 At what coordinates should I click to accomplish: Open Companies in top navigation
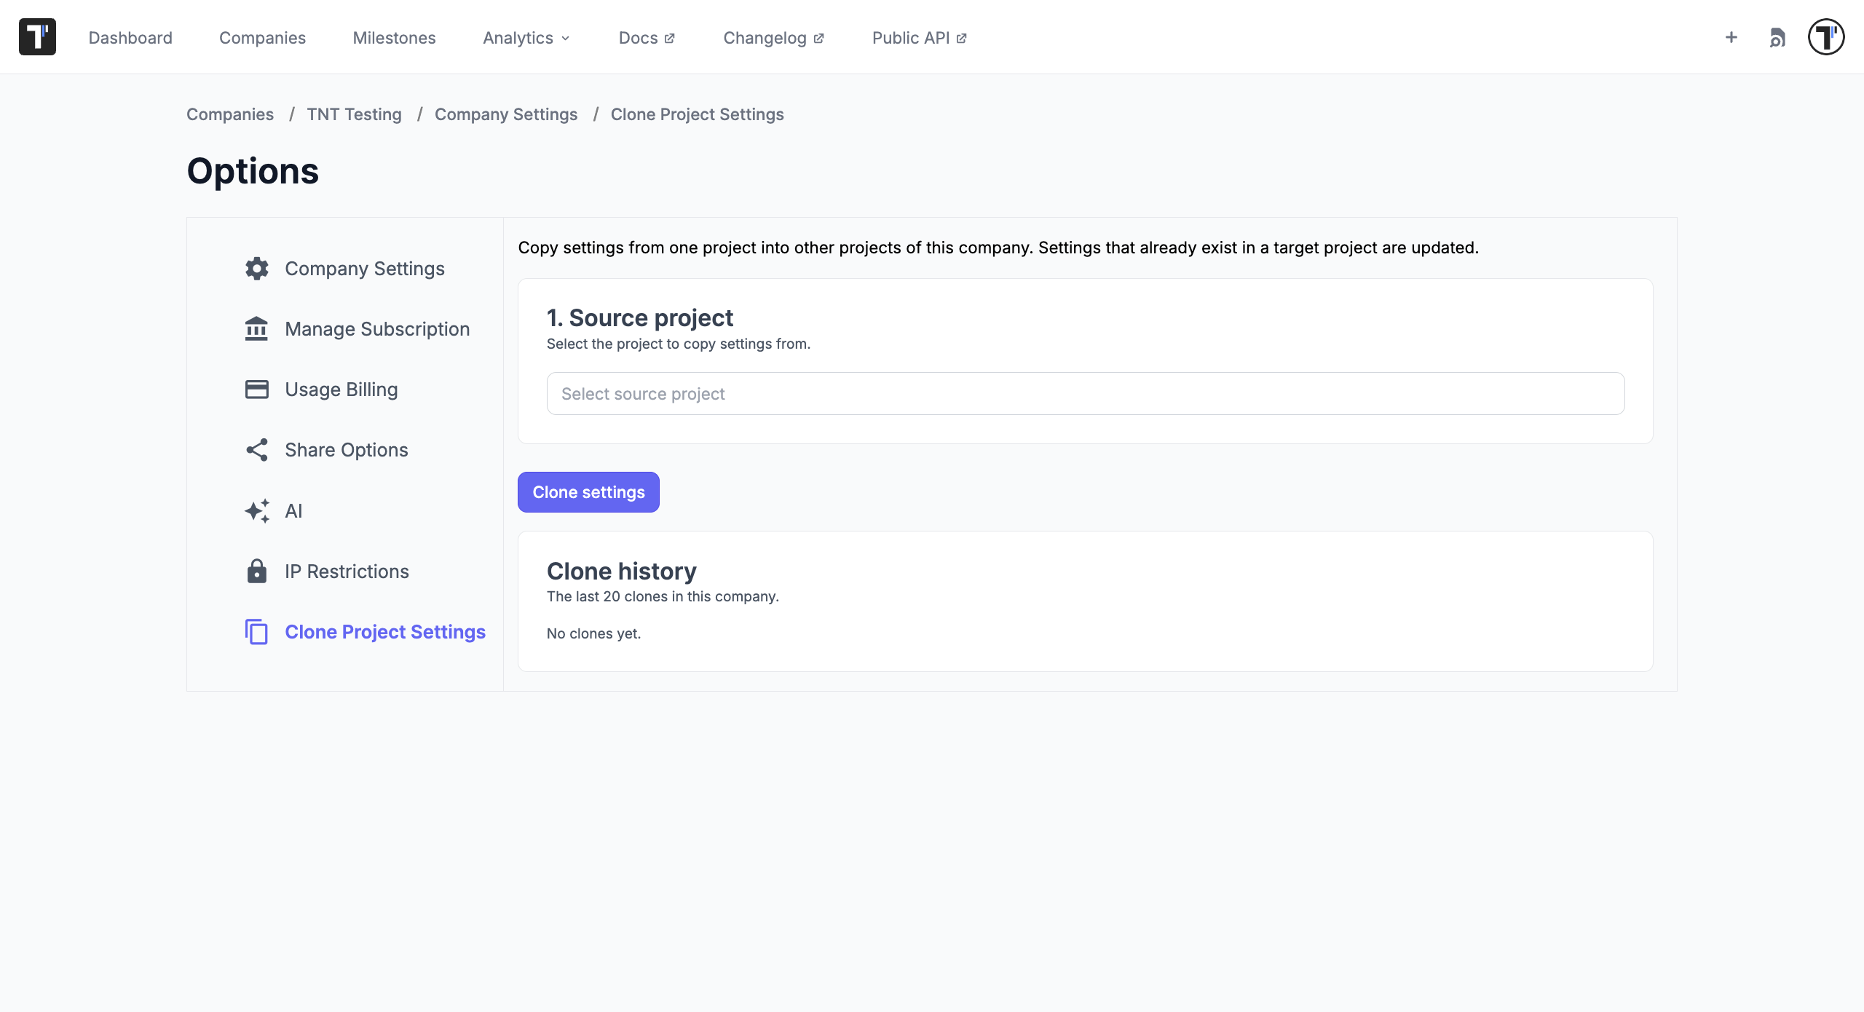[262, 38]
